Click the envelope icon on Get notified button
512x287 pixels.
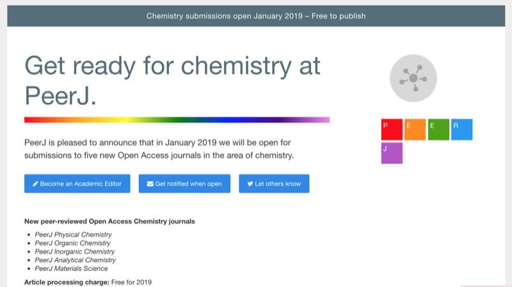tap(150, 183)
